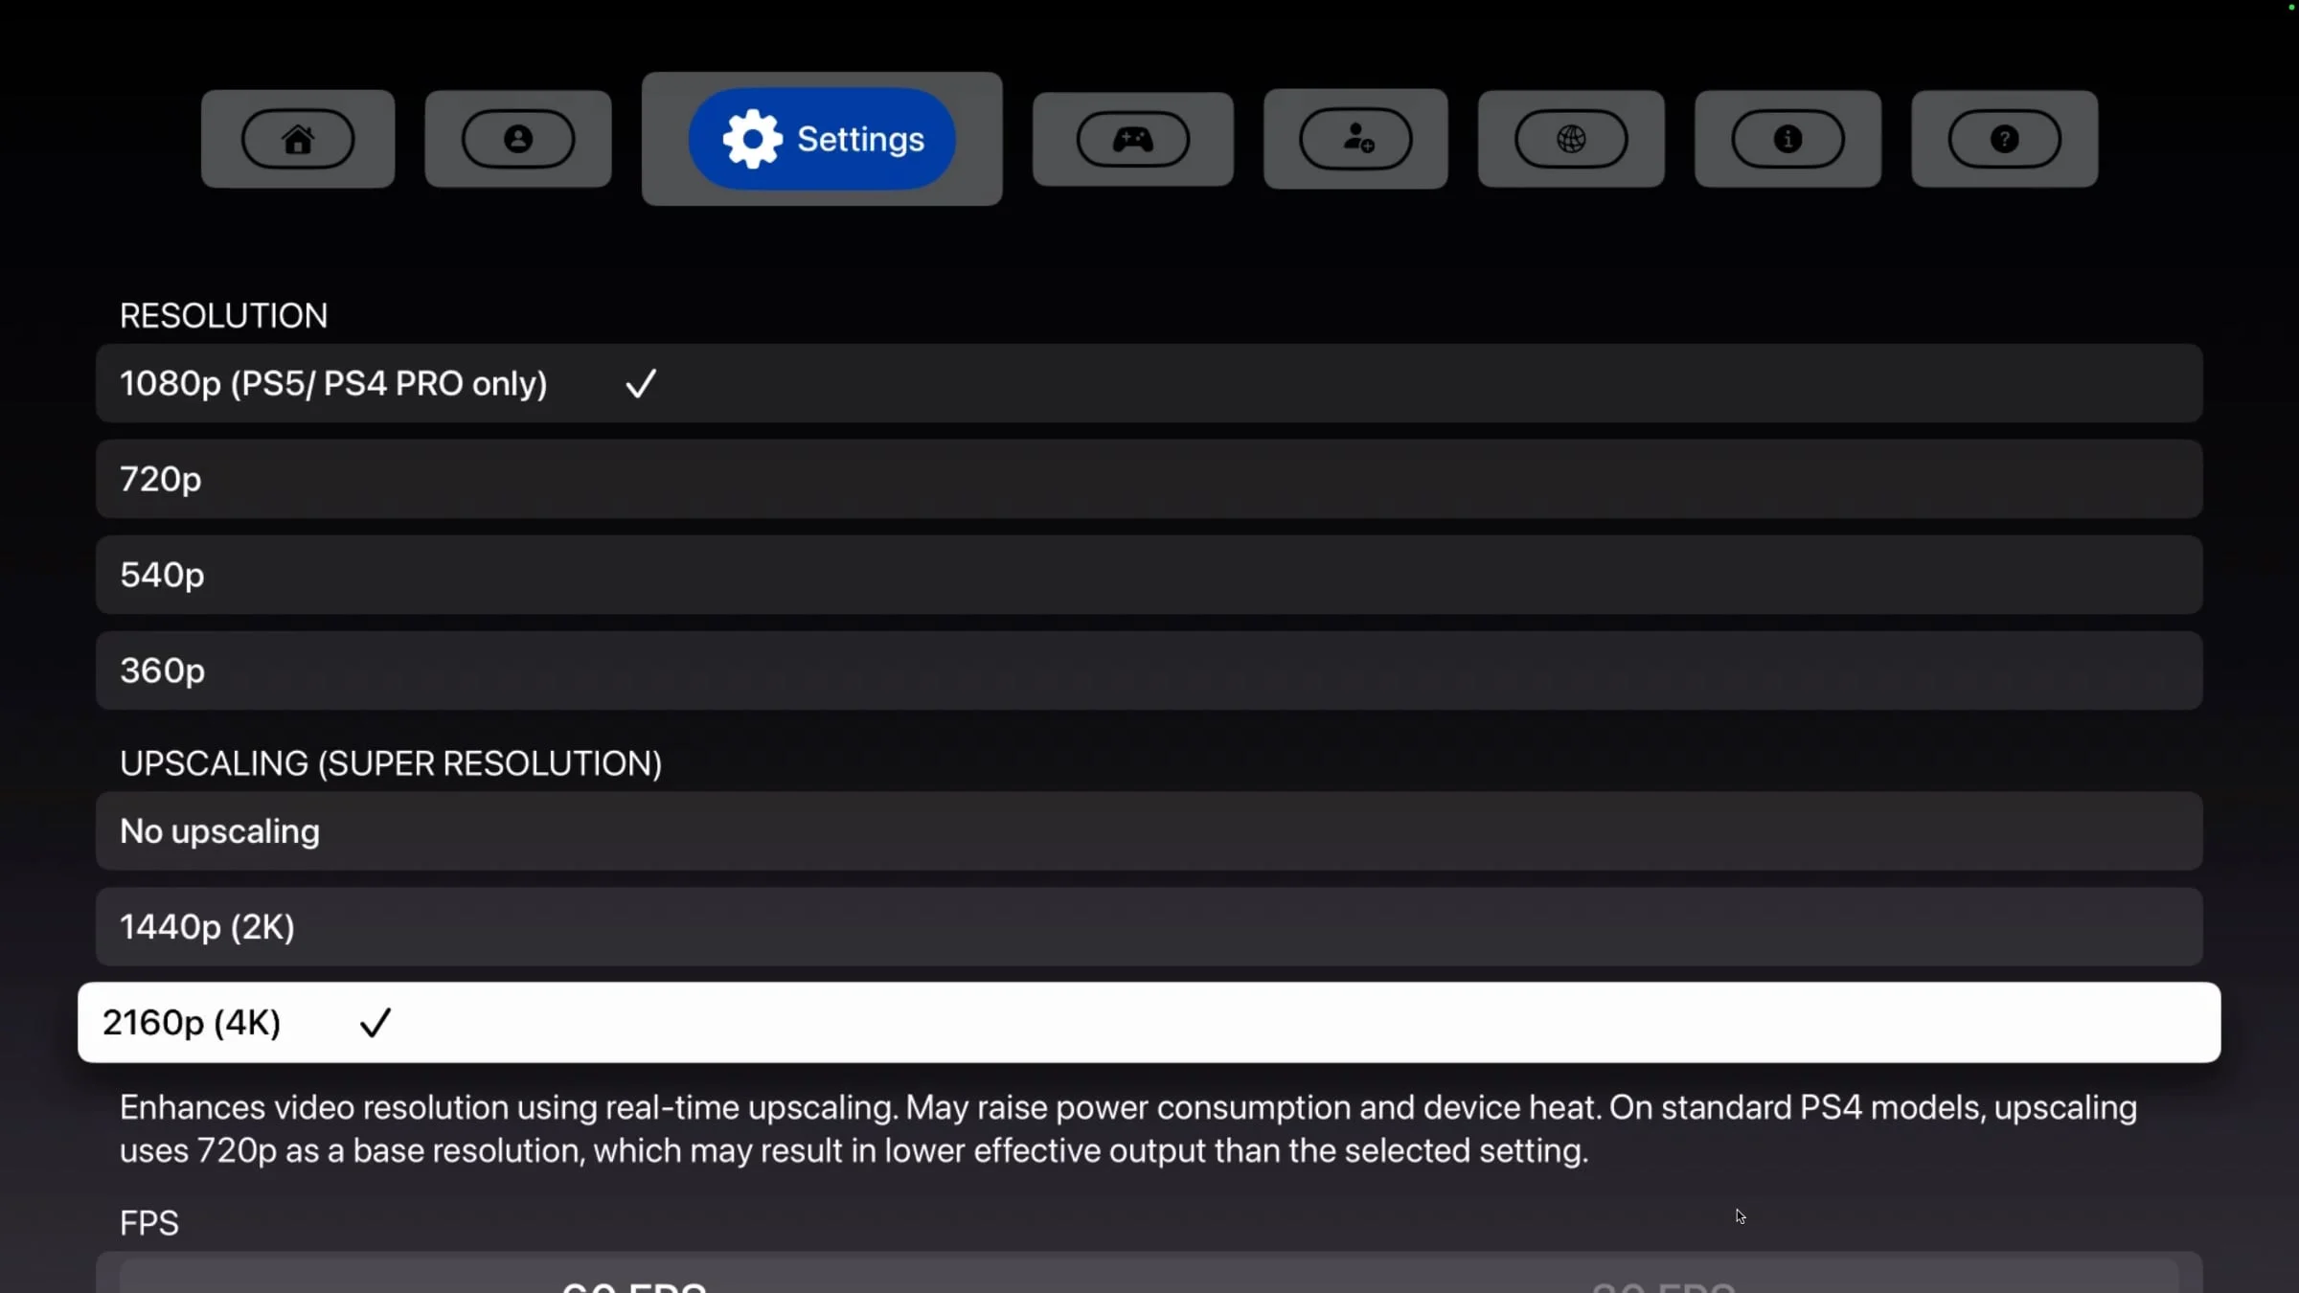Open the globe network tab icon
The height and width of the screenshot is (1293, 2299).
coord(1571,139)
